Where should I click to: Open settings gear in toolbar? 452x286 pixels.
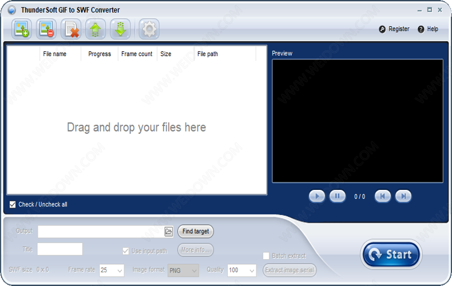[149, 29]
